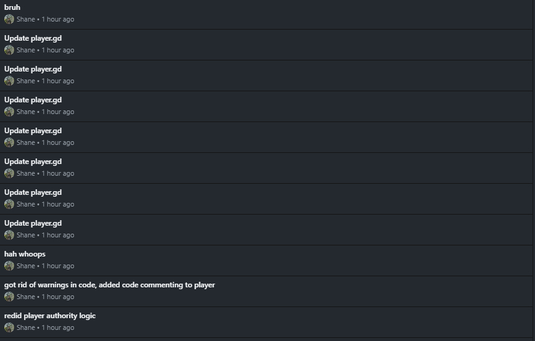
Task: Open the "Update player.gd" commit directly above "hah whoops"
Action: click(x=33, y=223)
